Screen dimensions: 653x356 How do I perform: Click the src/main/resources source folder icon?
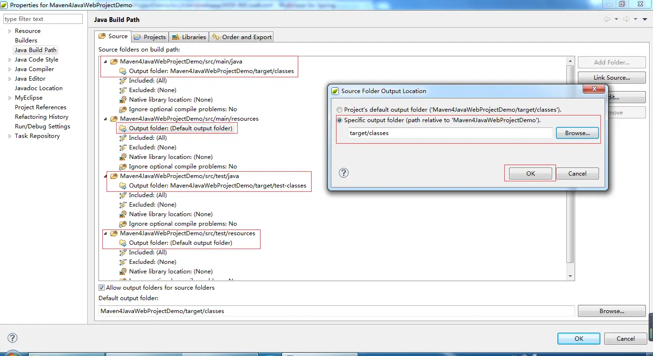(114, 119)
